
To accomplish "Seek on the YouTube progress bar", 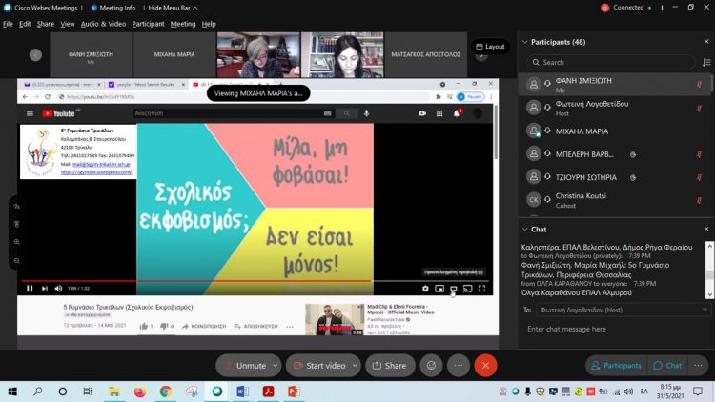I will (x=256, y=281).
